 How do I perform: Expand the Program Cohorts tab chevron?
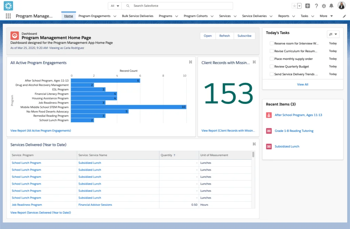click(x=212, y=16)
